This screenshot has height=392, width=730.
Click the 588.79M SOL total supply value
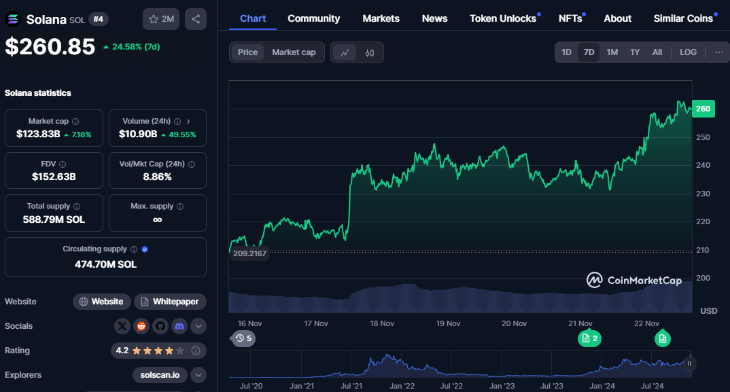coord(54,219)
